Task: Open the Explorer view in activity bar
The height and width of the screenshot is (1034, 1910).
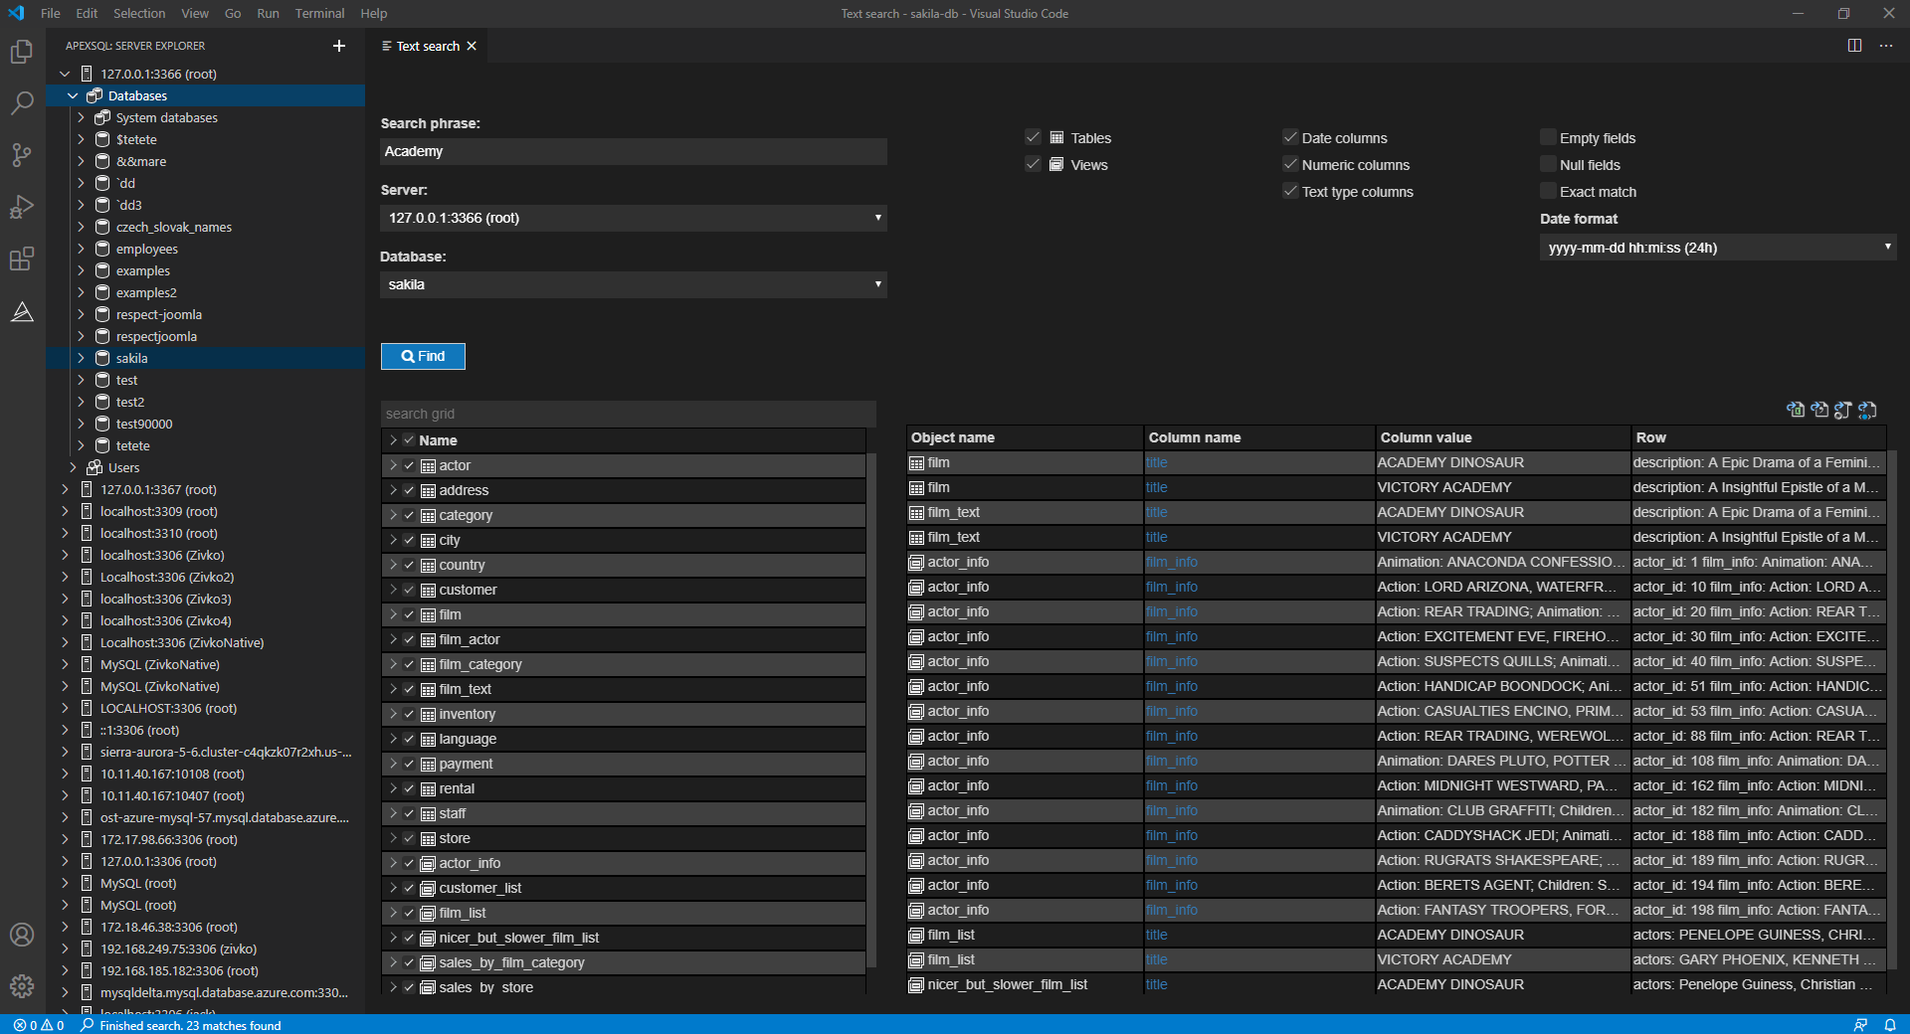Action: 22,52
